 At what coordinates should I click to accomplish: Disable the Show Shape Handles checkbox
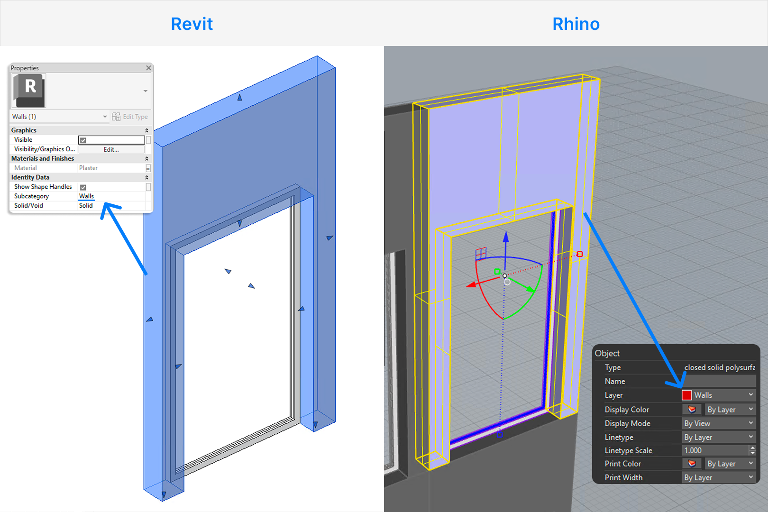[x=82, y=187]
